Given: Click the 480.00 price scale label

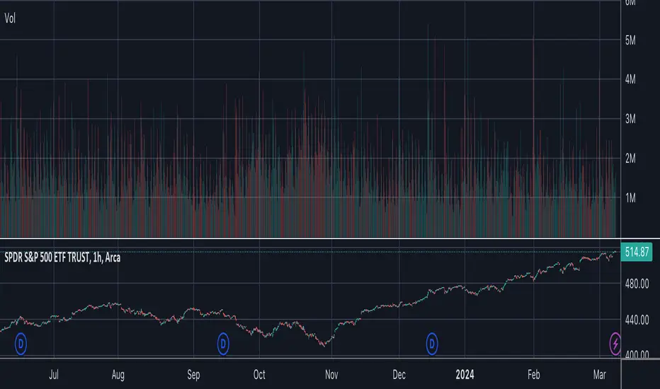Looking at the screenshot, I should (637, 284).
